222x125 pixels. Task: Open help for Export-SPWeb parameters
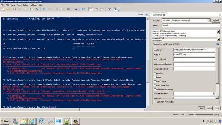pyautogui.click(x=218, y=44)
